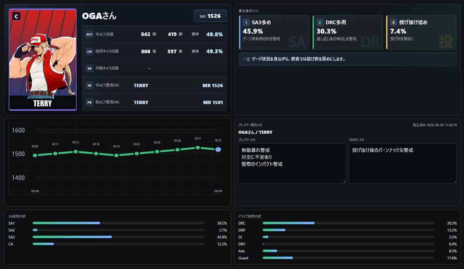
Task: Select the 00:22 point on MR chart
Action: pos(136,153)
